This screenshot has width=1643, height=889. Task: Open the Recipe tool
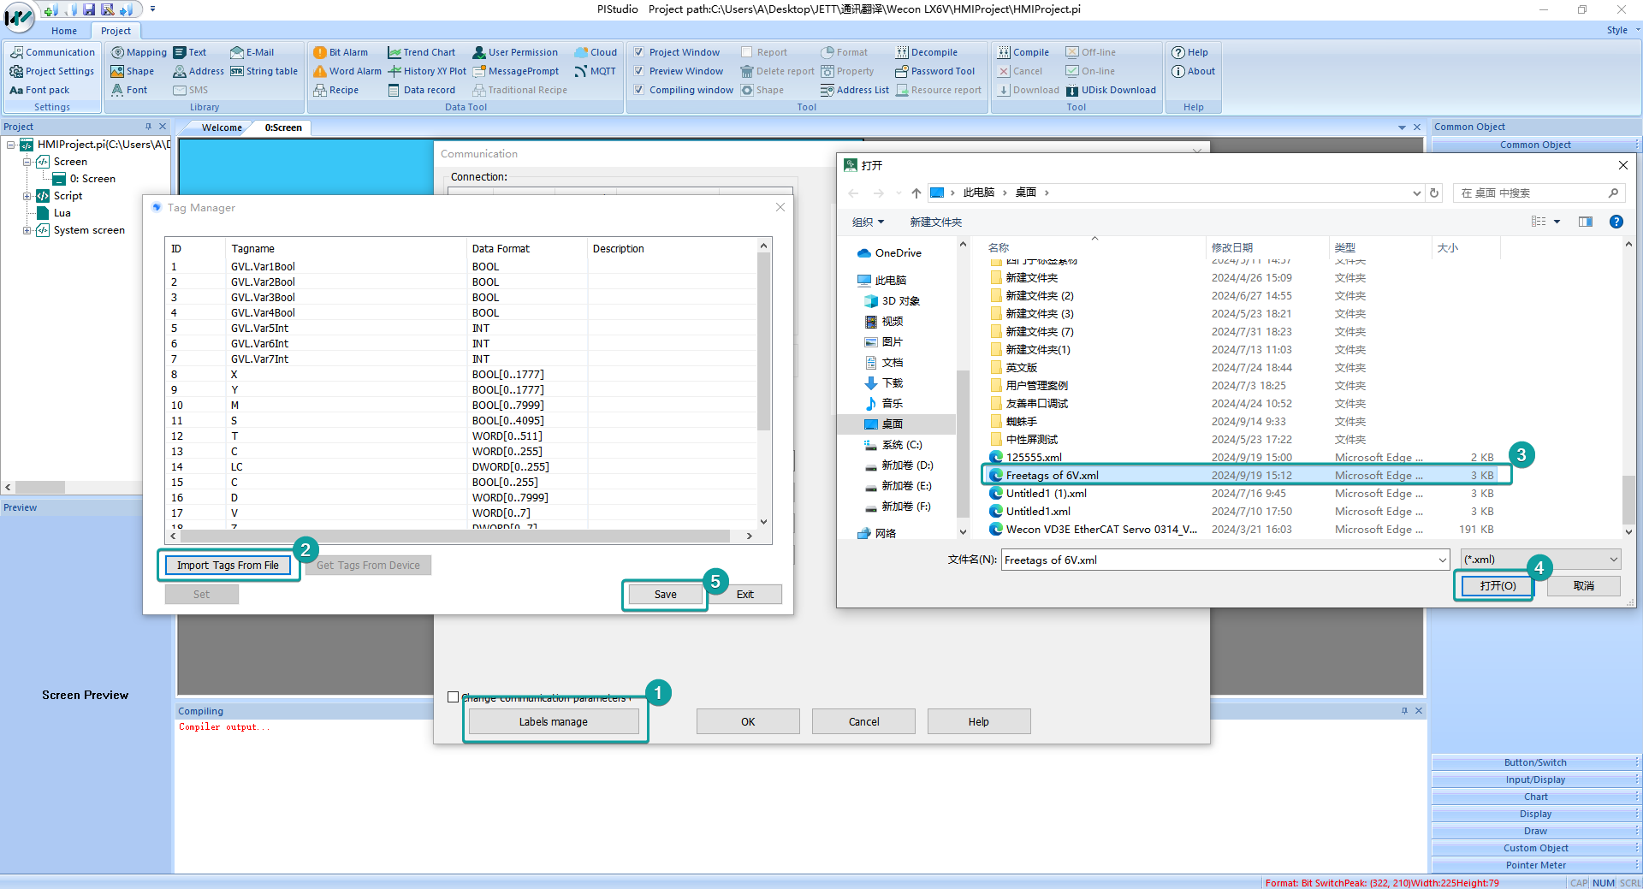pyautogui.click(x=335, y=90)
